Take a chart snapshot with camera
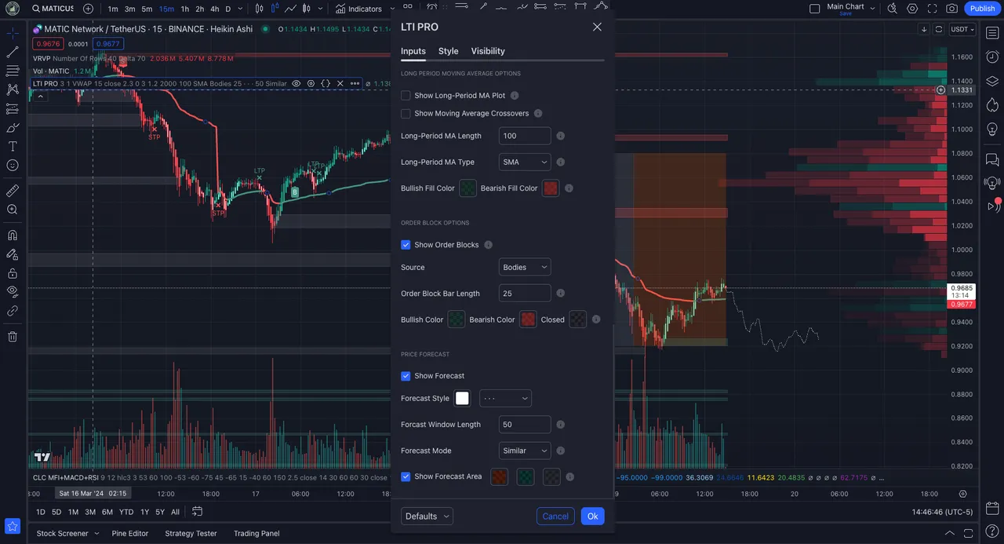This screenshot has width=1004, height=544. pos(951,9)
